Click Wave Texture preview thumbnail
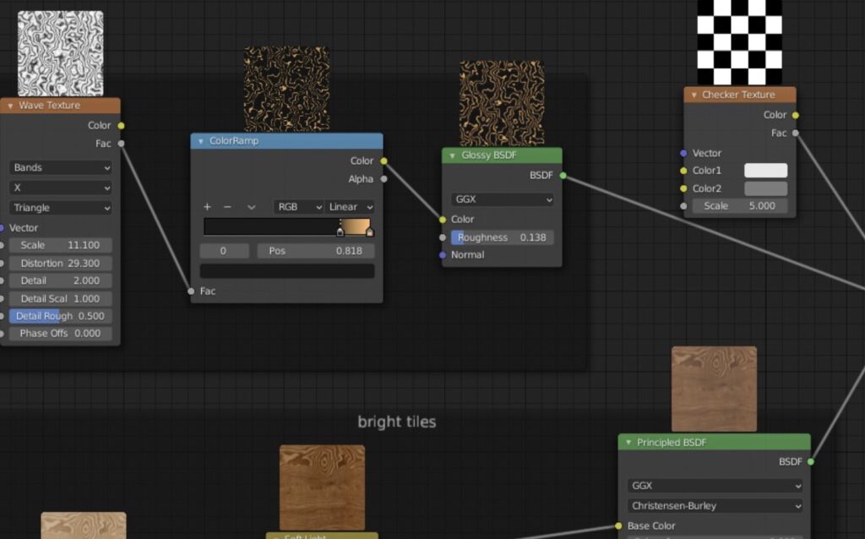The width and height of the screenshot is (865, 539). pos(61,53)
